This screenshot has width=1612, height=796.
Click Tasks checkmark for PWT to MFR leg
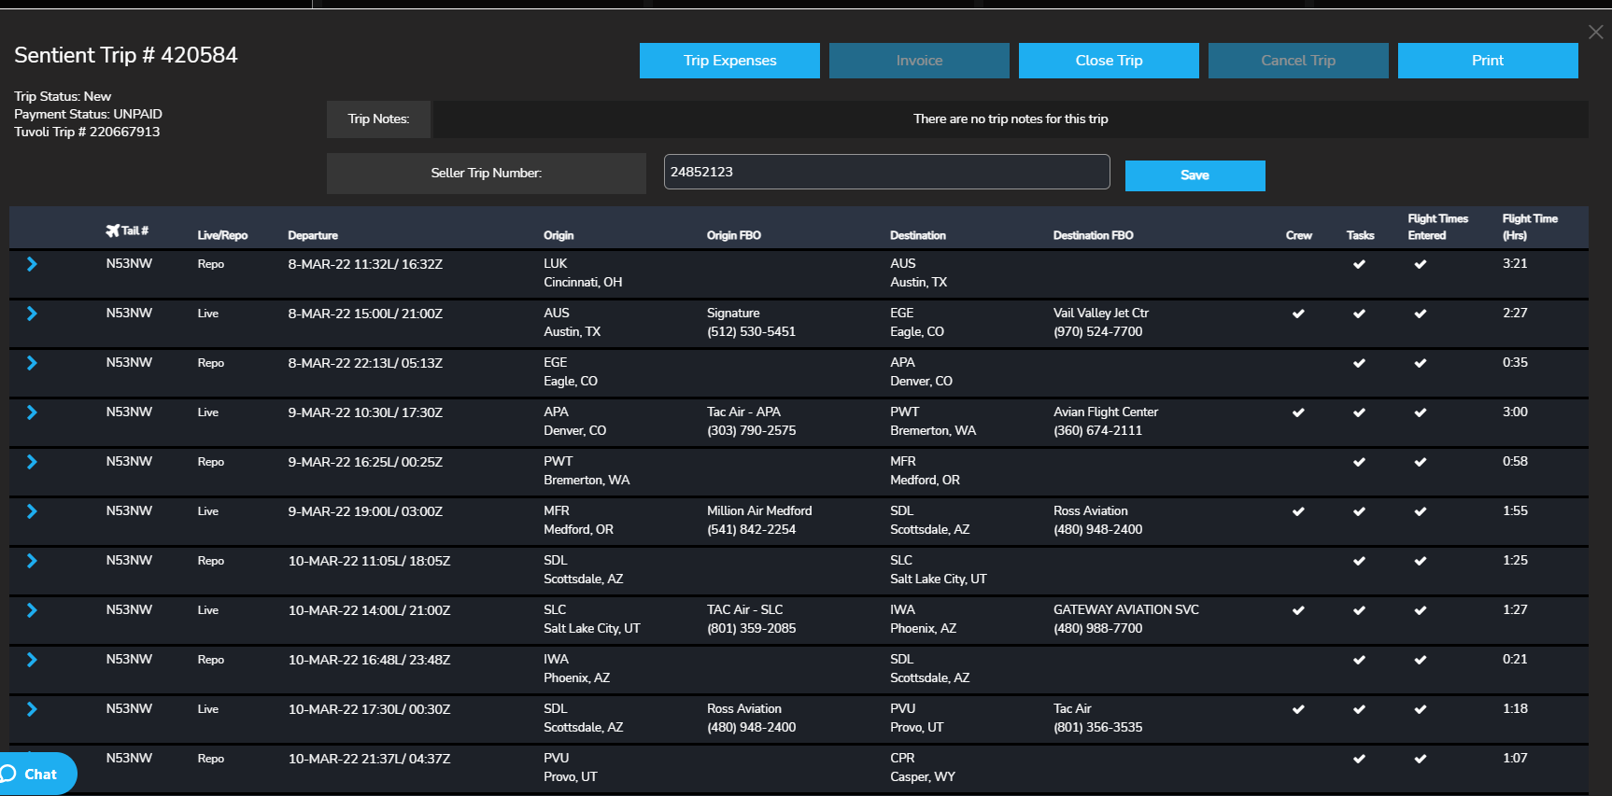(x=1359, y=462)
